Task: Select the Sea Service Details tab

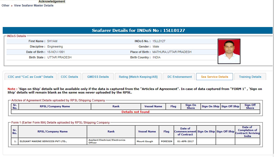Action: (x=214, y=77)
